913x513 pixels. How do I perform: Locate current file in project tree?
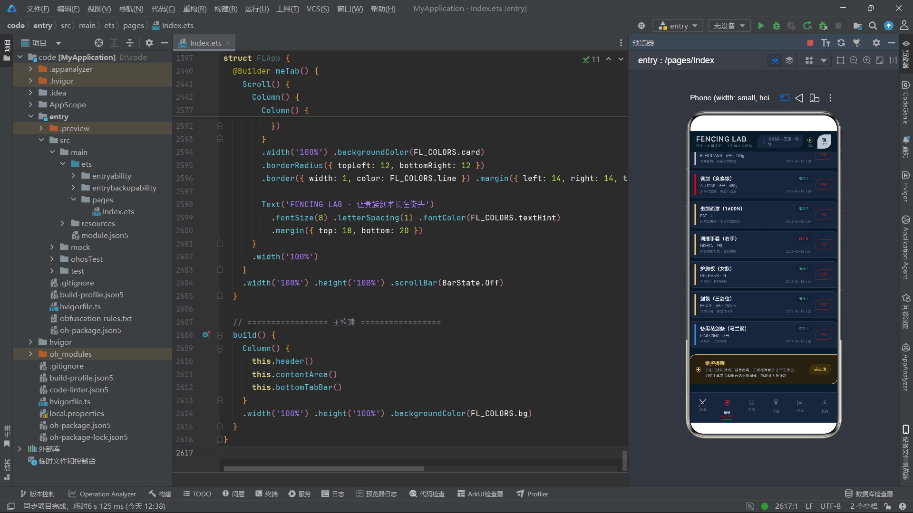pyautogui.click(x=99, y=43)
